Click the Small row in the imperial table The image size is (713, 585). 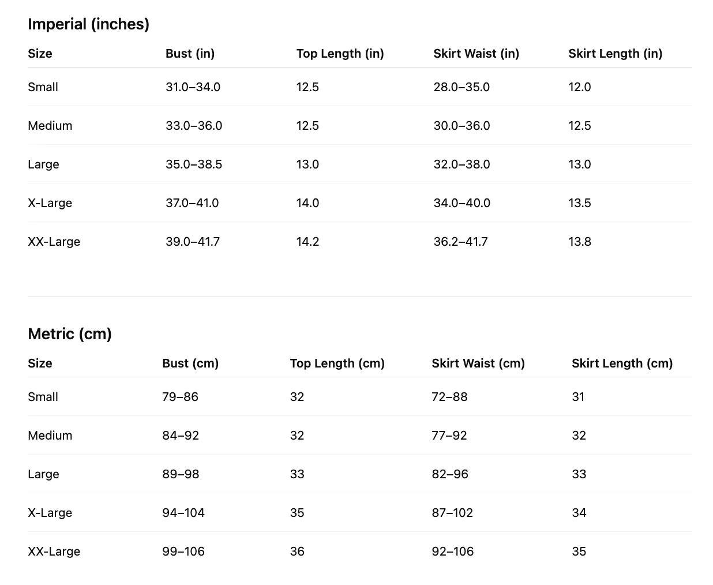360,87
